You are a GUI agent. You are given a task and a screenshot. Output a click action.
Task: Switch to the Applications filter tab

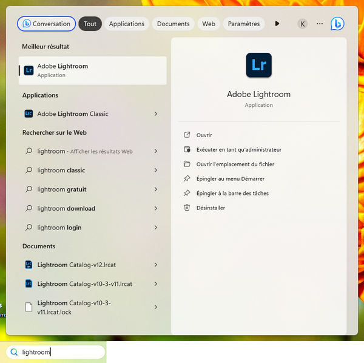pos(127,24)
